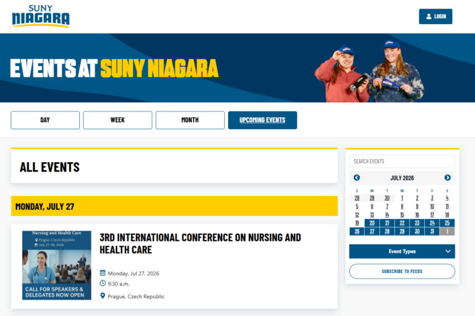Open the Nursing and Health Care conference thumbnail
The width and height of the screenshot is (475, 316).
click(56, 265)
